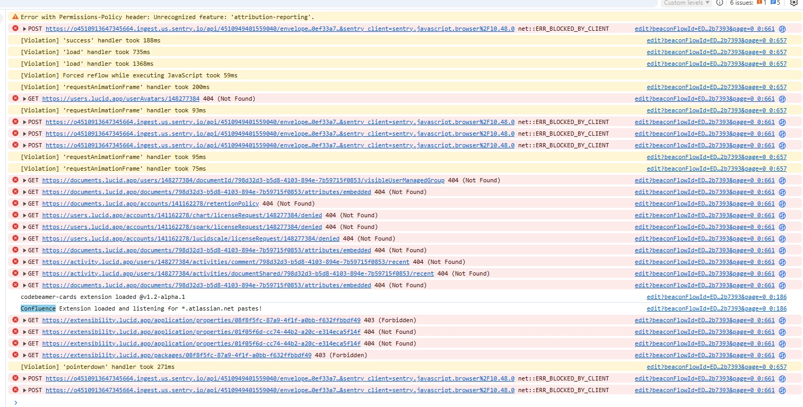Click the orange issues warning icon
Image resolution: width=803 pixels, height=407 pixels.
point(759,3)
